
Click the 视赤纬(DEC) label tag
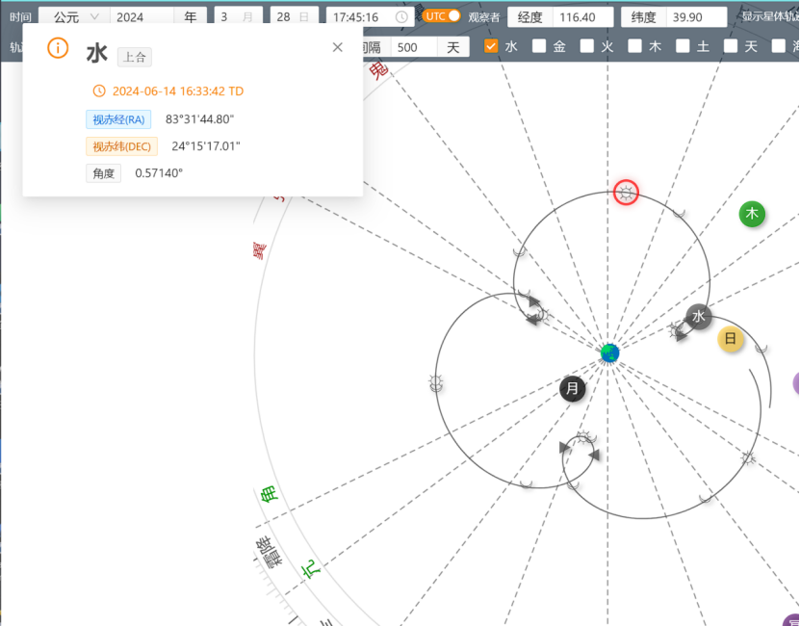[x=121, y=146]
